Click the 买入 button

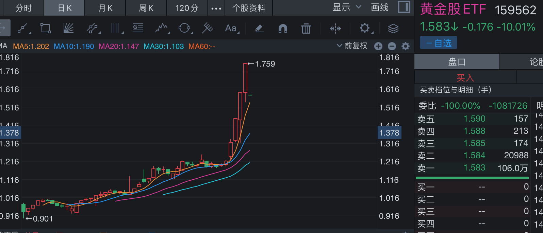coord(465,78)
